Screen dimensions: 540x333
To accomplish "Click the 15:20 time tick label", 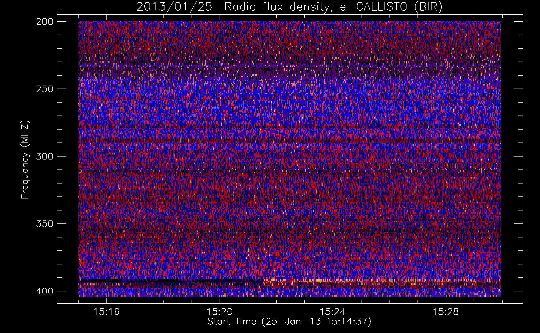I will coord(220,312).
